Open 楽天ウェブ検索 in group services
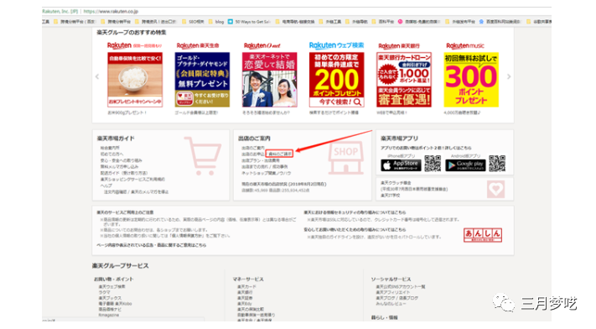The height and width of the screenshot is (329, 596). [x=111, y=286]
